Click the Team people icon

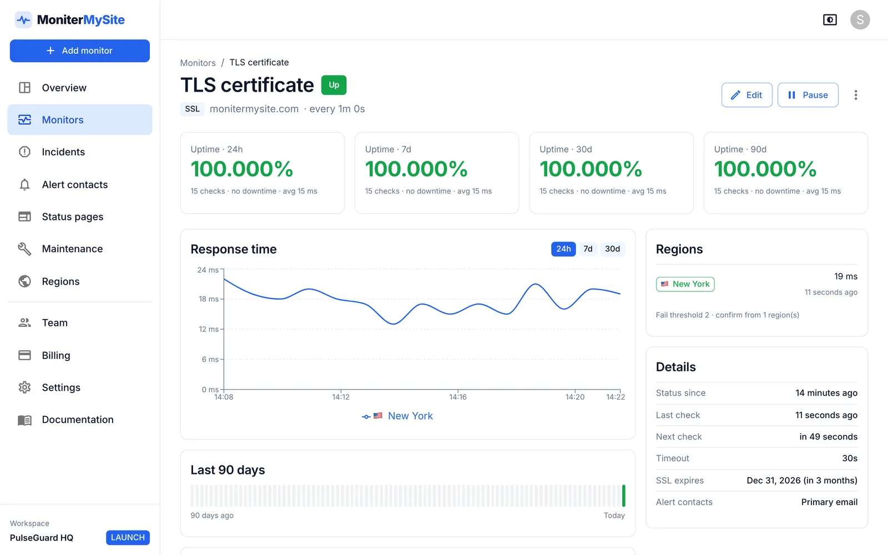[24, 322]
